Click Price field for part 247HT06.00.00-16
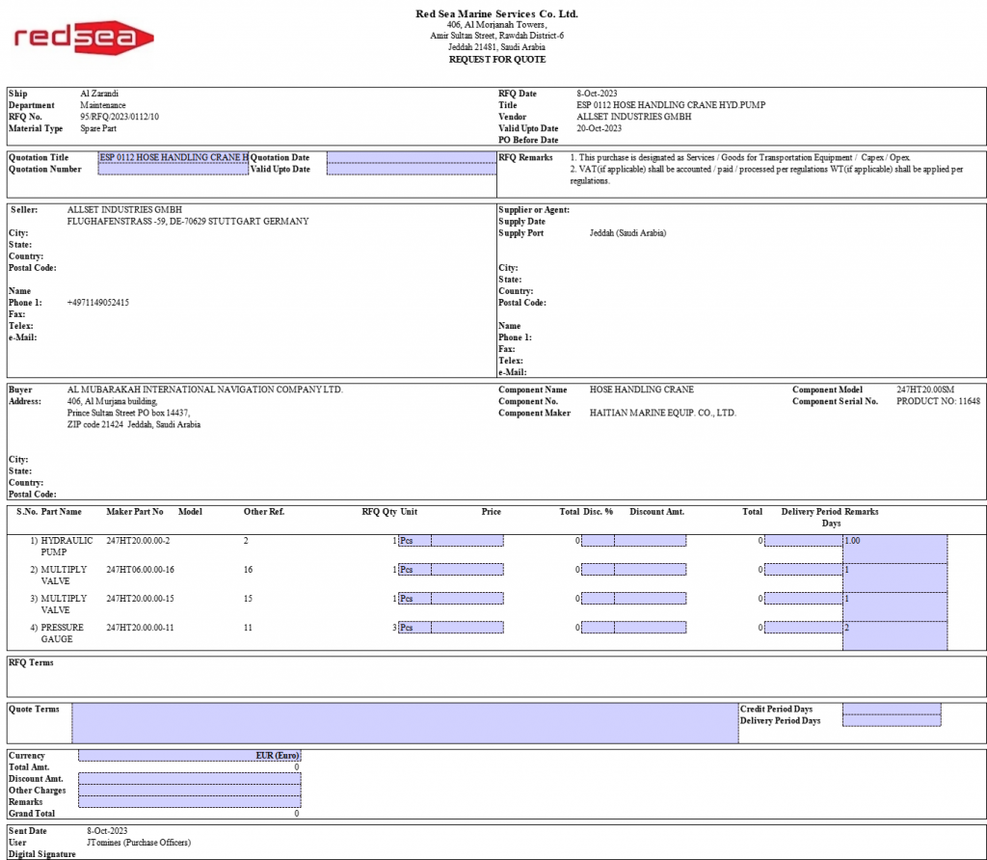The height and width of the screenshot is (860, 987). click(467, 570)
